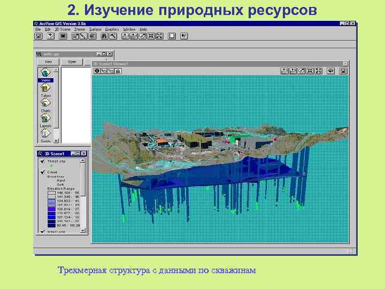This screenshot has height=289, width=385.
Task: Open the File menu
Action: click(38, 29)
